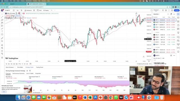
Task: Open the NIFTY symbol search box
Action: (8, 10)
